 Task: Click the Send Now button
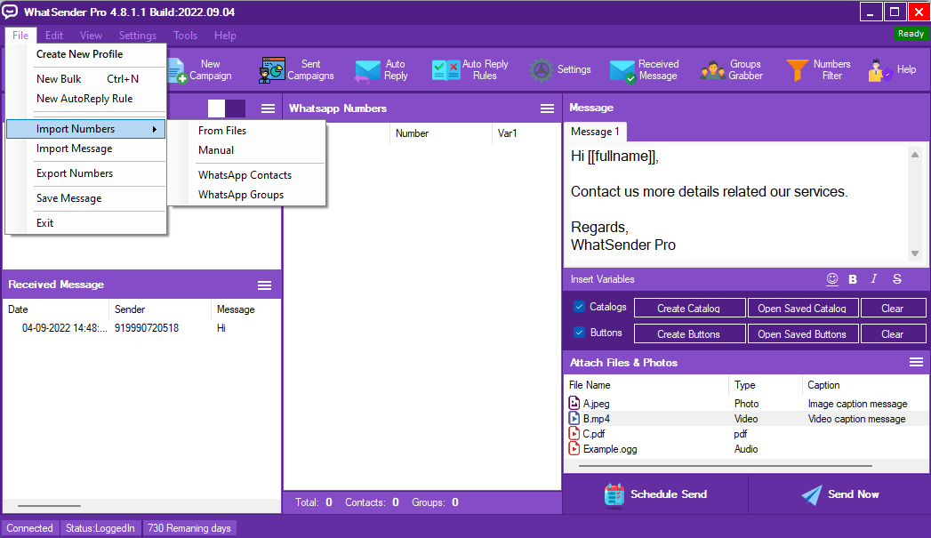click(839, 494)
